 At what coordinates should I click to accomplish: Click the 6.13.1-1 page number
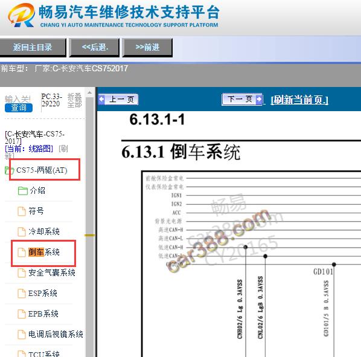[157, 120]
